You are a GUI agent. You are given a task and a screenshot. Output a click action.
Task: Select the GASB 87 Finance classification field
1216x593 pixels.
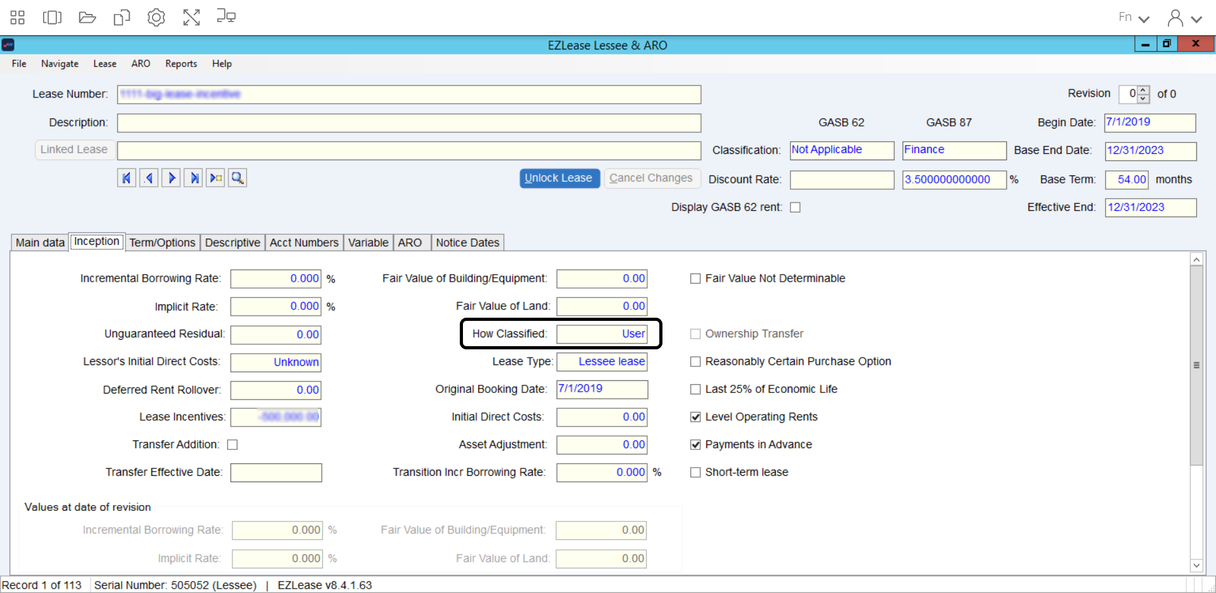click(954, 150)
